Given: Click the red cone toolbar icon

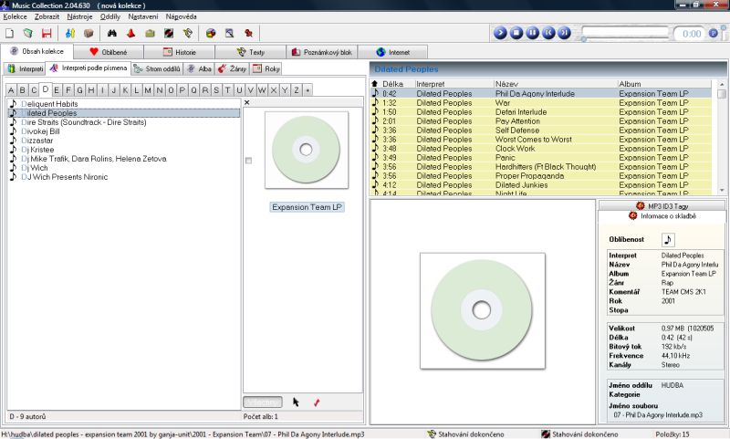Looking at the screenshot, I should 130,34.
